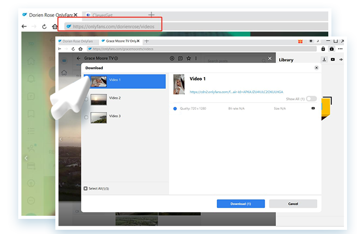Click the message icon on profile header
Viewport: 357px width, 234px height.
pos(180,58)
